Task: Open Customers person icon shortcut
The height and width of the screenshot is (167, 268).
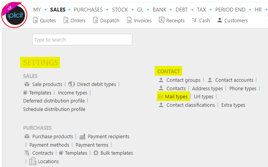Action: 220,20
